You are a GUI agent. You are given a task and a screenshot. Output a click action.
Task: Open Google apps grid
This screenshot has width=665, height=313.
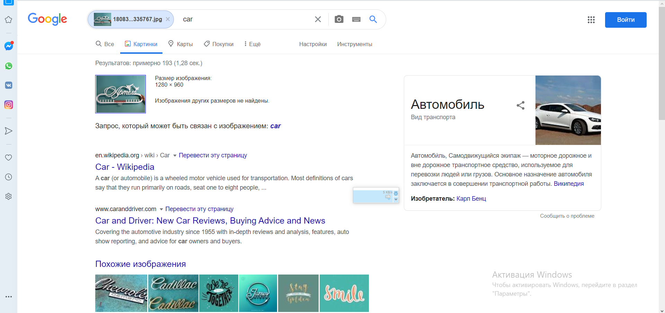[591, 20]
